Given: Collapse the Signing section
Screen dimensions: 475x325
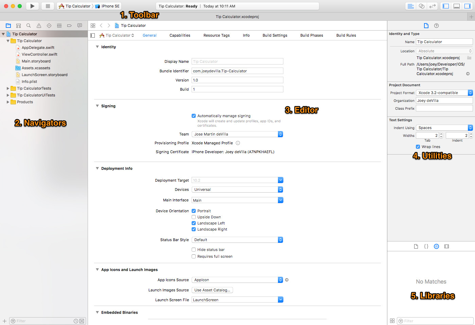Looking at the screenshot, I should pos(98,106).
